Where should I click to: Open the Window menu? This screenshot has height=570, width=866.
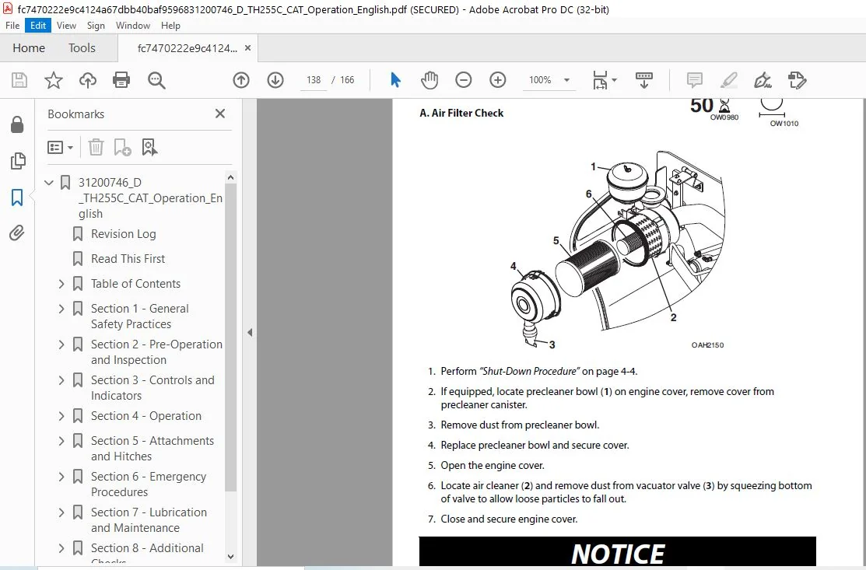click(132, 26)
